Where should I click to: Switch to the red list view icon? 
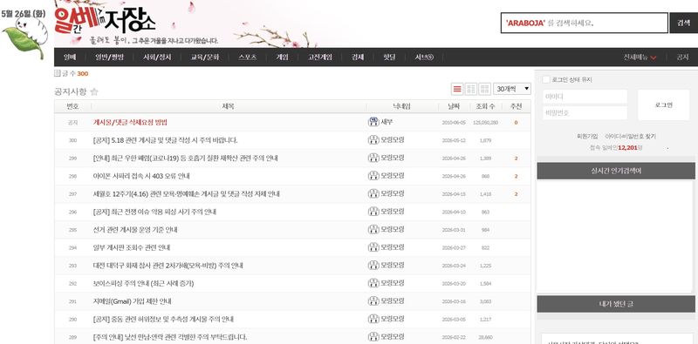[457, 89]
